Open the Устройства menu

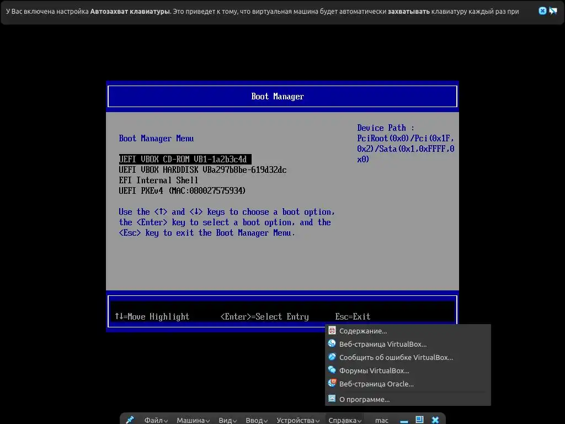pyautogui.click(x=298, y=420)
